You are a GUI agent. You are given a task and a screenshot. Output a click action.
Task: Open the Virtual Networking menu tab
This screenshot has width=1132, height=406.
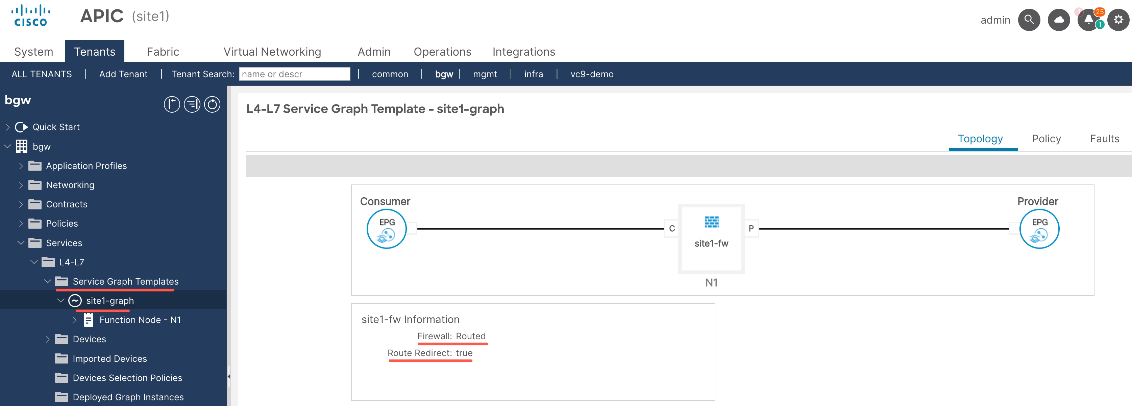click(x=272, y=52)
